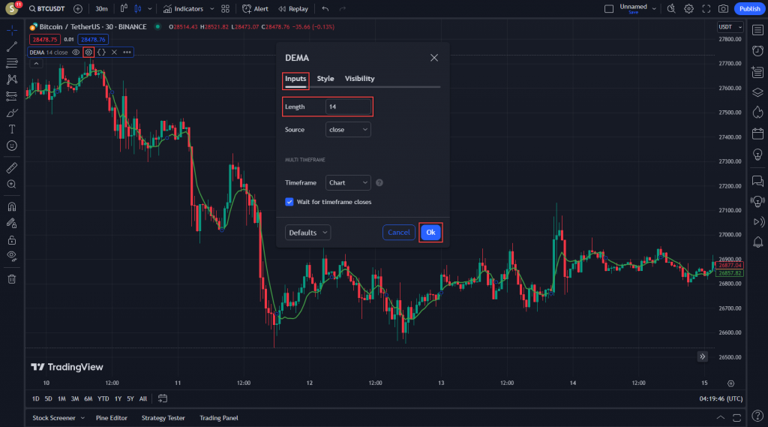The height and width of the screenshot is (427, 768).
Task: Select the trend line drawing tool
Action: [12, 47]
